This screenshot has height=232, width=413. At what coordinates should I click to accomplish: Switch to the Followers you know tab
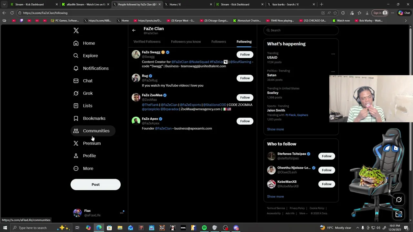[x=186, y=42]
